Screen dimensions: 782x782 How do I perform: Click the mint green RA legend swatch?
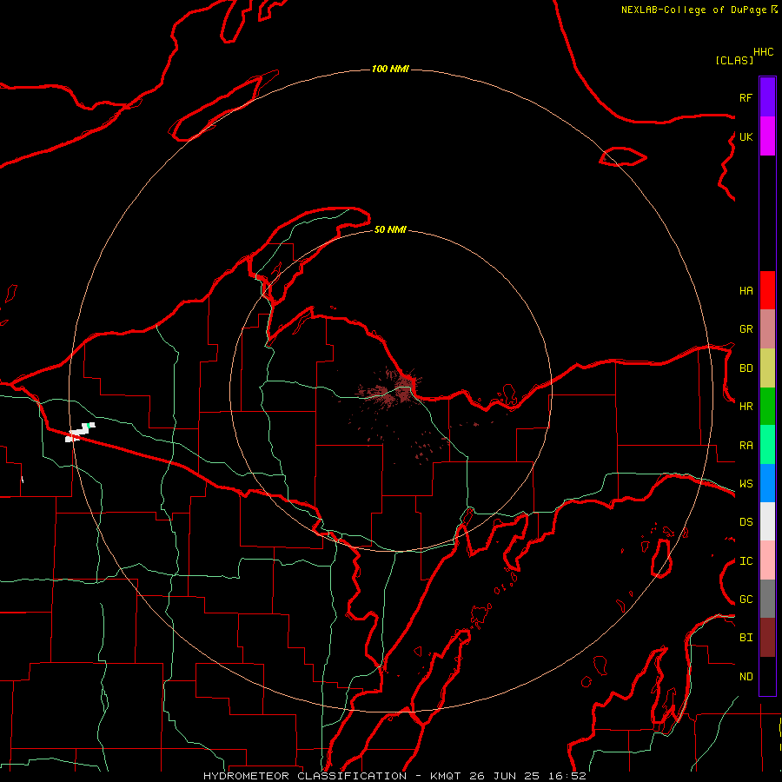point(767,445)
